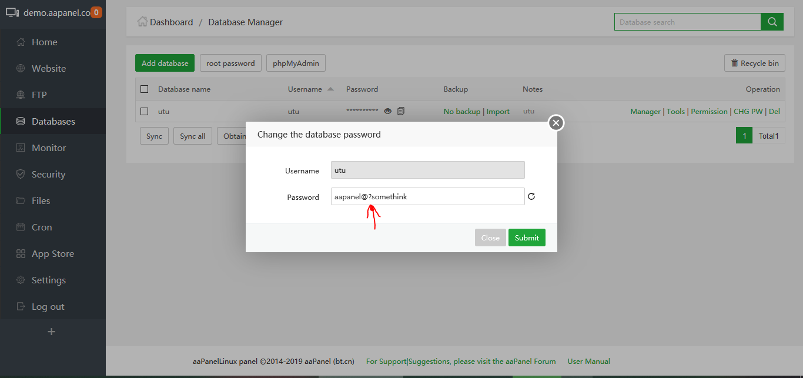This screenshot has width=803, height=378.
Task: Open the Recycle bin button
Action: click(755, 63)
